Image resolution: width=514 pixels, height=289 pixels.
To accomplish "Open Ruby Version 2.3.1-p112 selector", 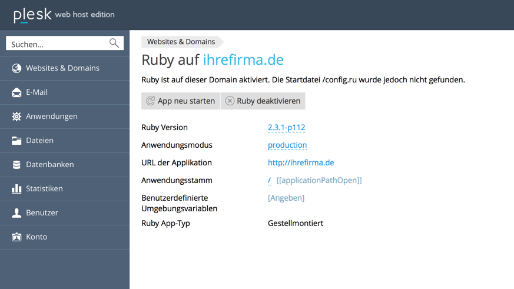I will pyautogui.click(x=286, y=128).
